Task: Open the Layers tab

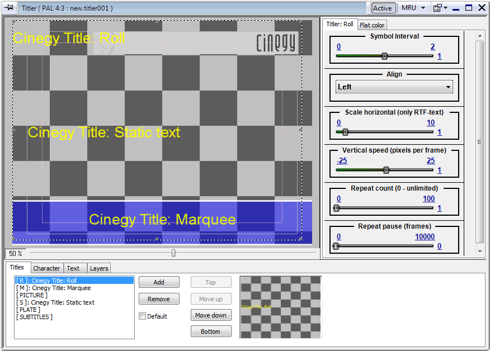Action: tap(99, 268)
